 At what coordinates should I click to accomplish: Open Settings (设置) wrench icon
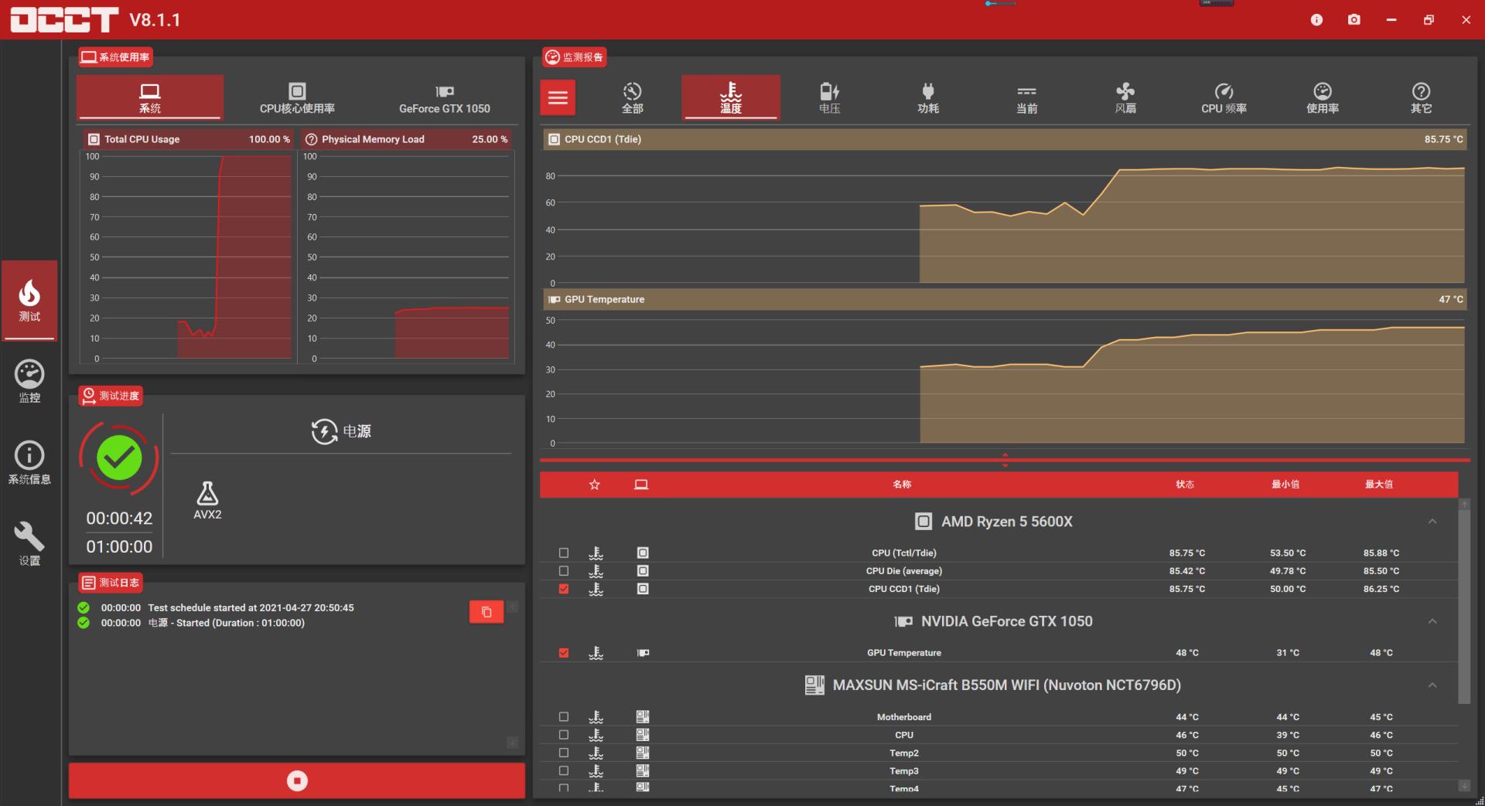[x=29, y=543]
